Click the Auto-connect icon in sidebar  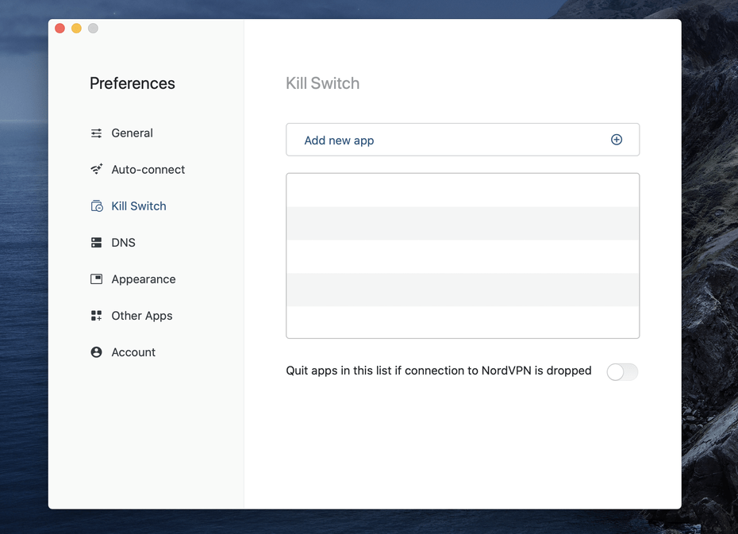[x=97, y=170]
